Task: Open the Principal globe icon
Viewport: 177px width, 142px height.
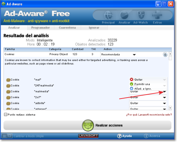Action: click(x=108, y=15)
